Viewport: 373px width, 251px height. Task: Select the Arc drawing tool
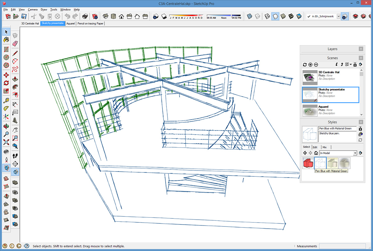click(15, 61)
